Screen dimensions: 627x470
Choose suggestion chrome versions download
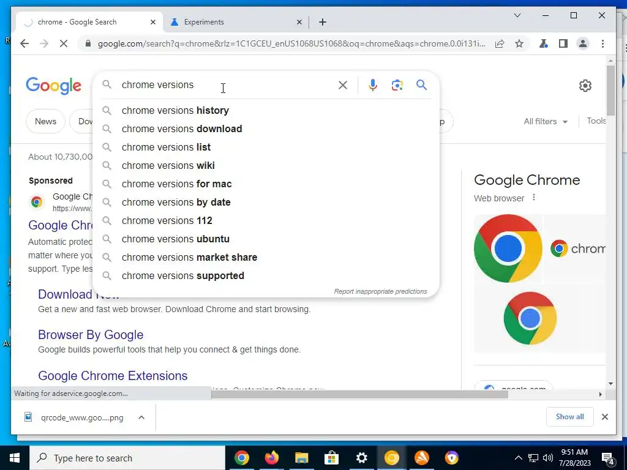[266, 129]
